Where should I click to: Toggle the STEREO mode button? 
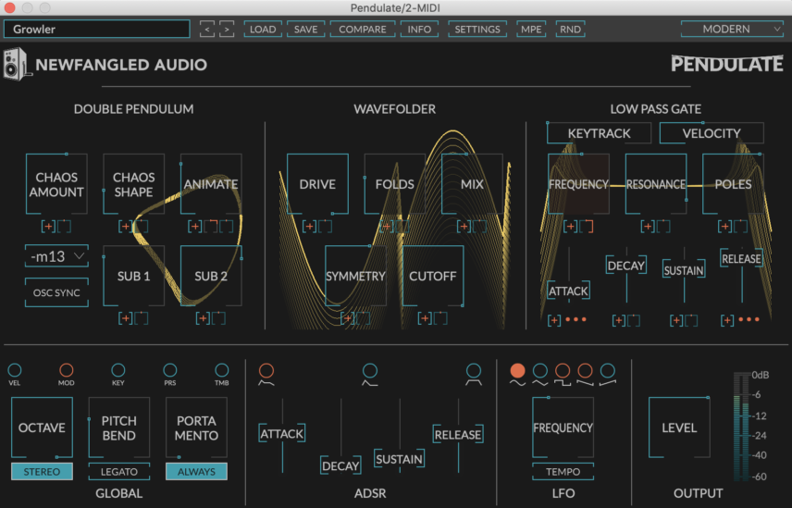[42, 471]
